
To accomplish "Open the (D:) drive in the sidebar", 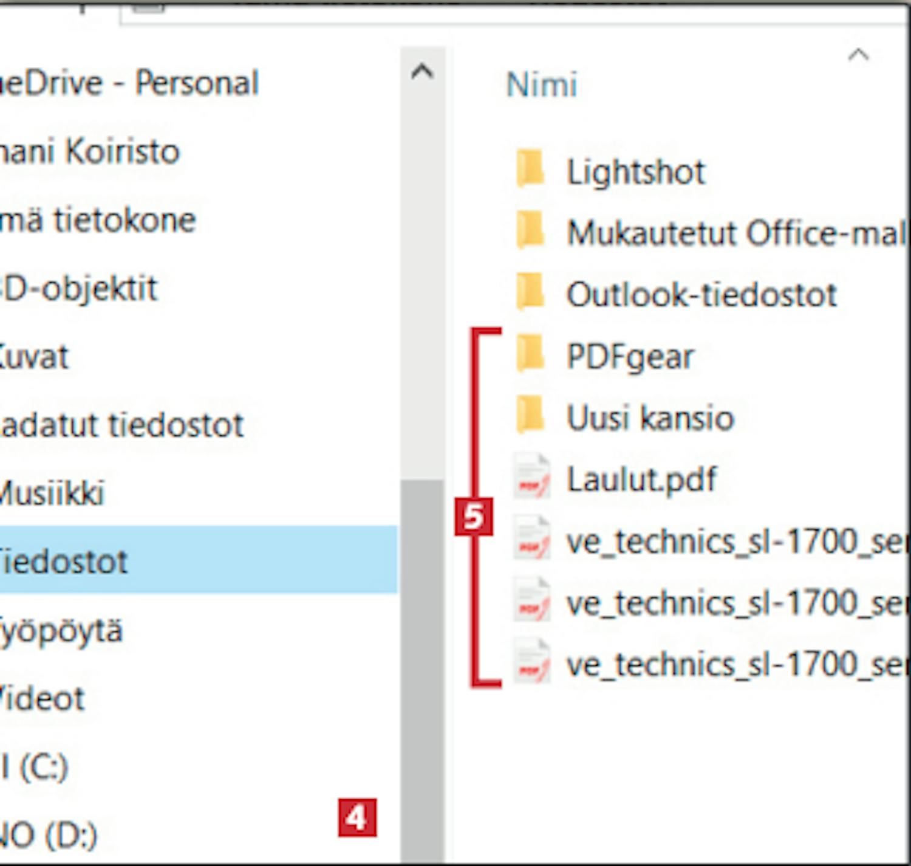I will [49, 836].
